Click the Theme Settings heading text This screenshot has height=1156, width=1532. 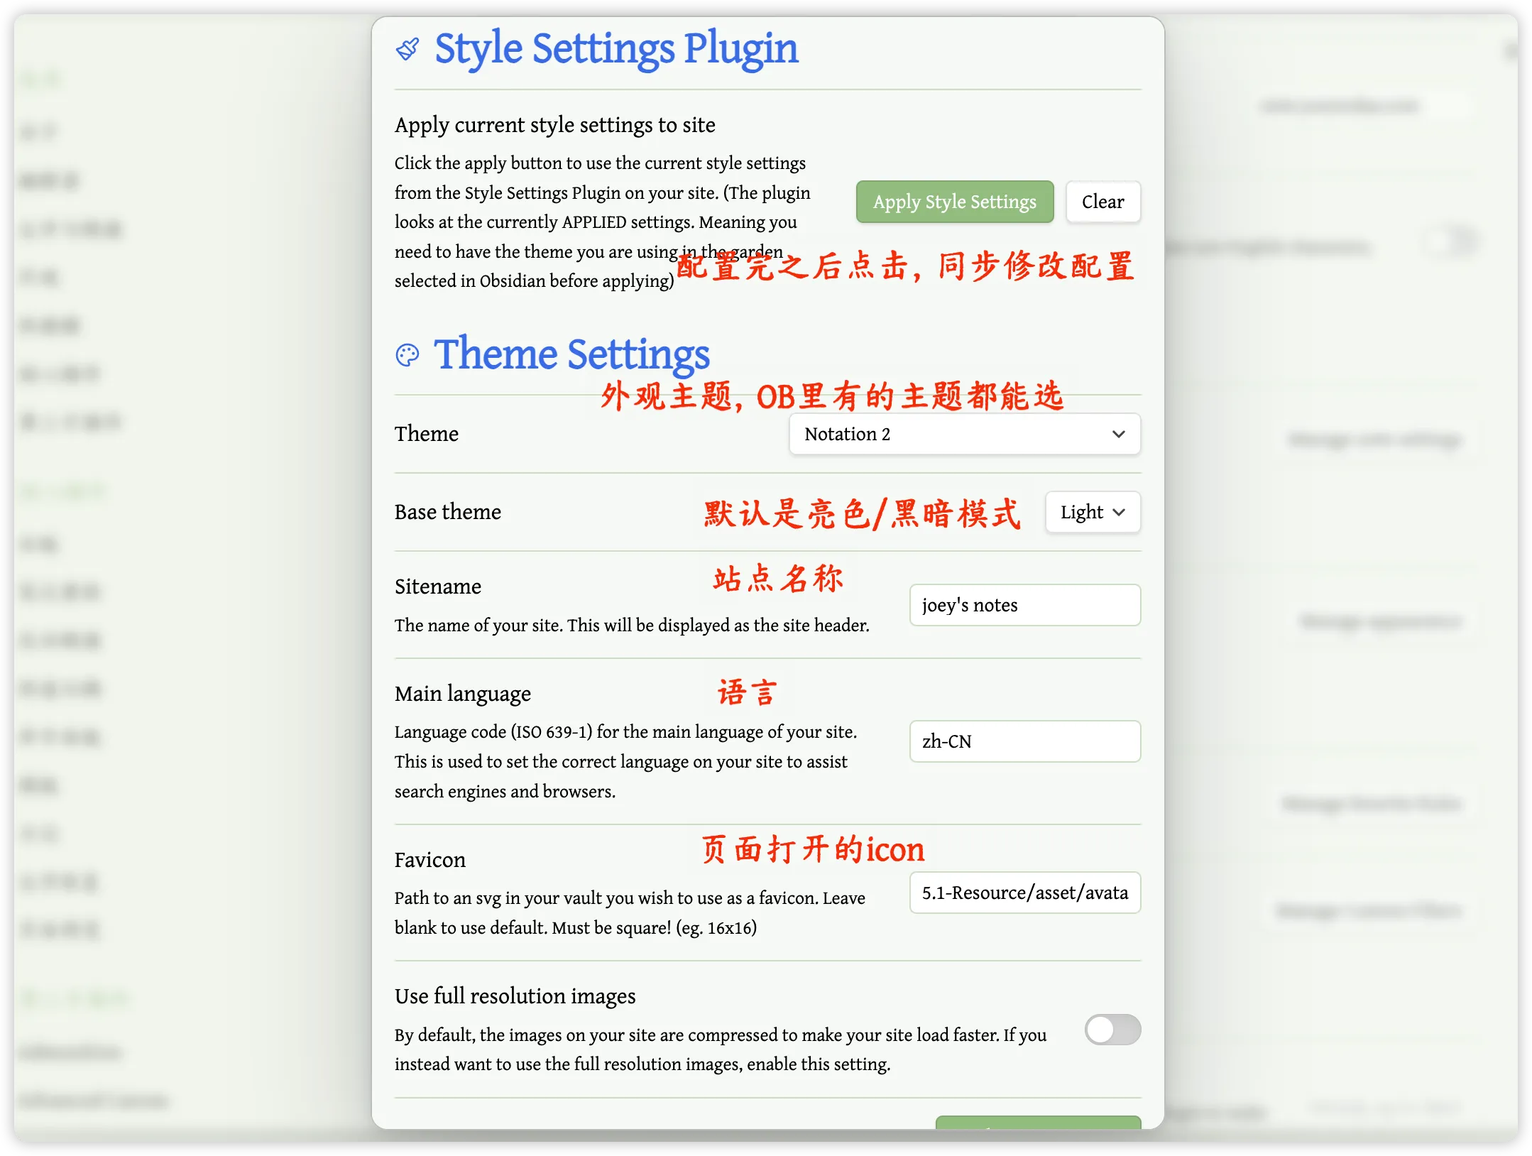point(571,354)
